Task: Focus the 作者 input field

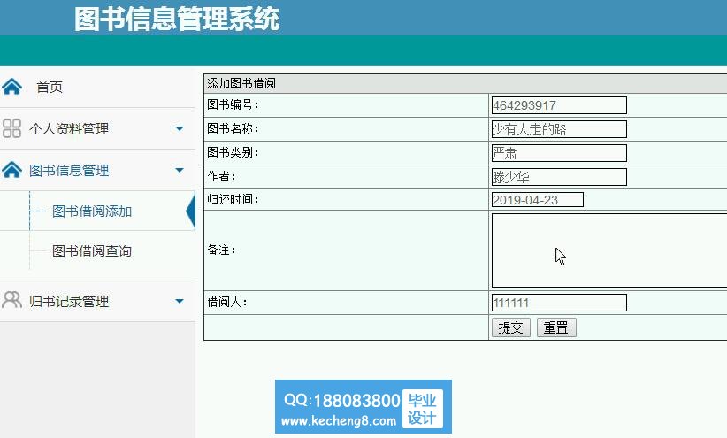Action: (559, 177)
